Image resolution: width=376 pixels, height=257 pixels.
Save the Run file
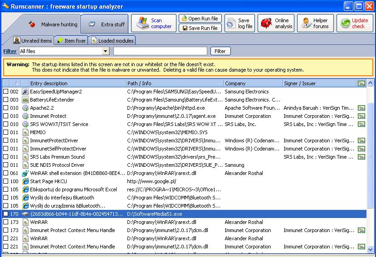[200, 28]
